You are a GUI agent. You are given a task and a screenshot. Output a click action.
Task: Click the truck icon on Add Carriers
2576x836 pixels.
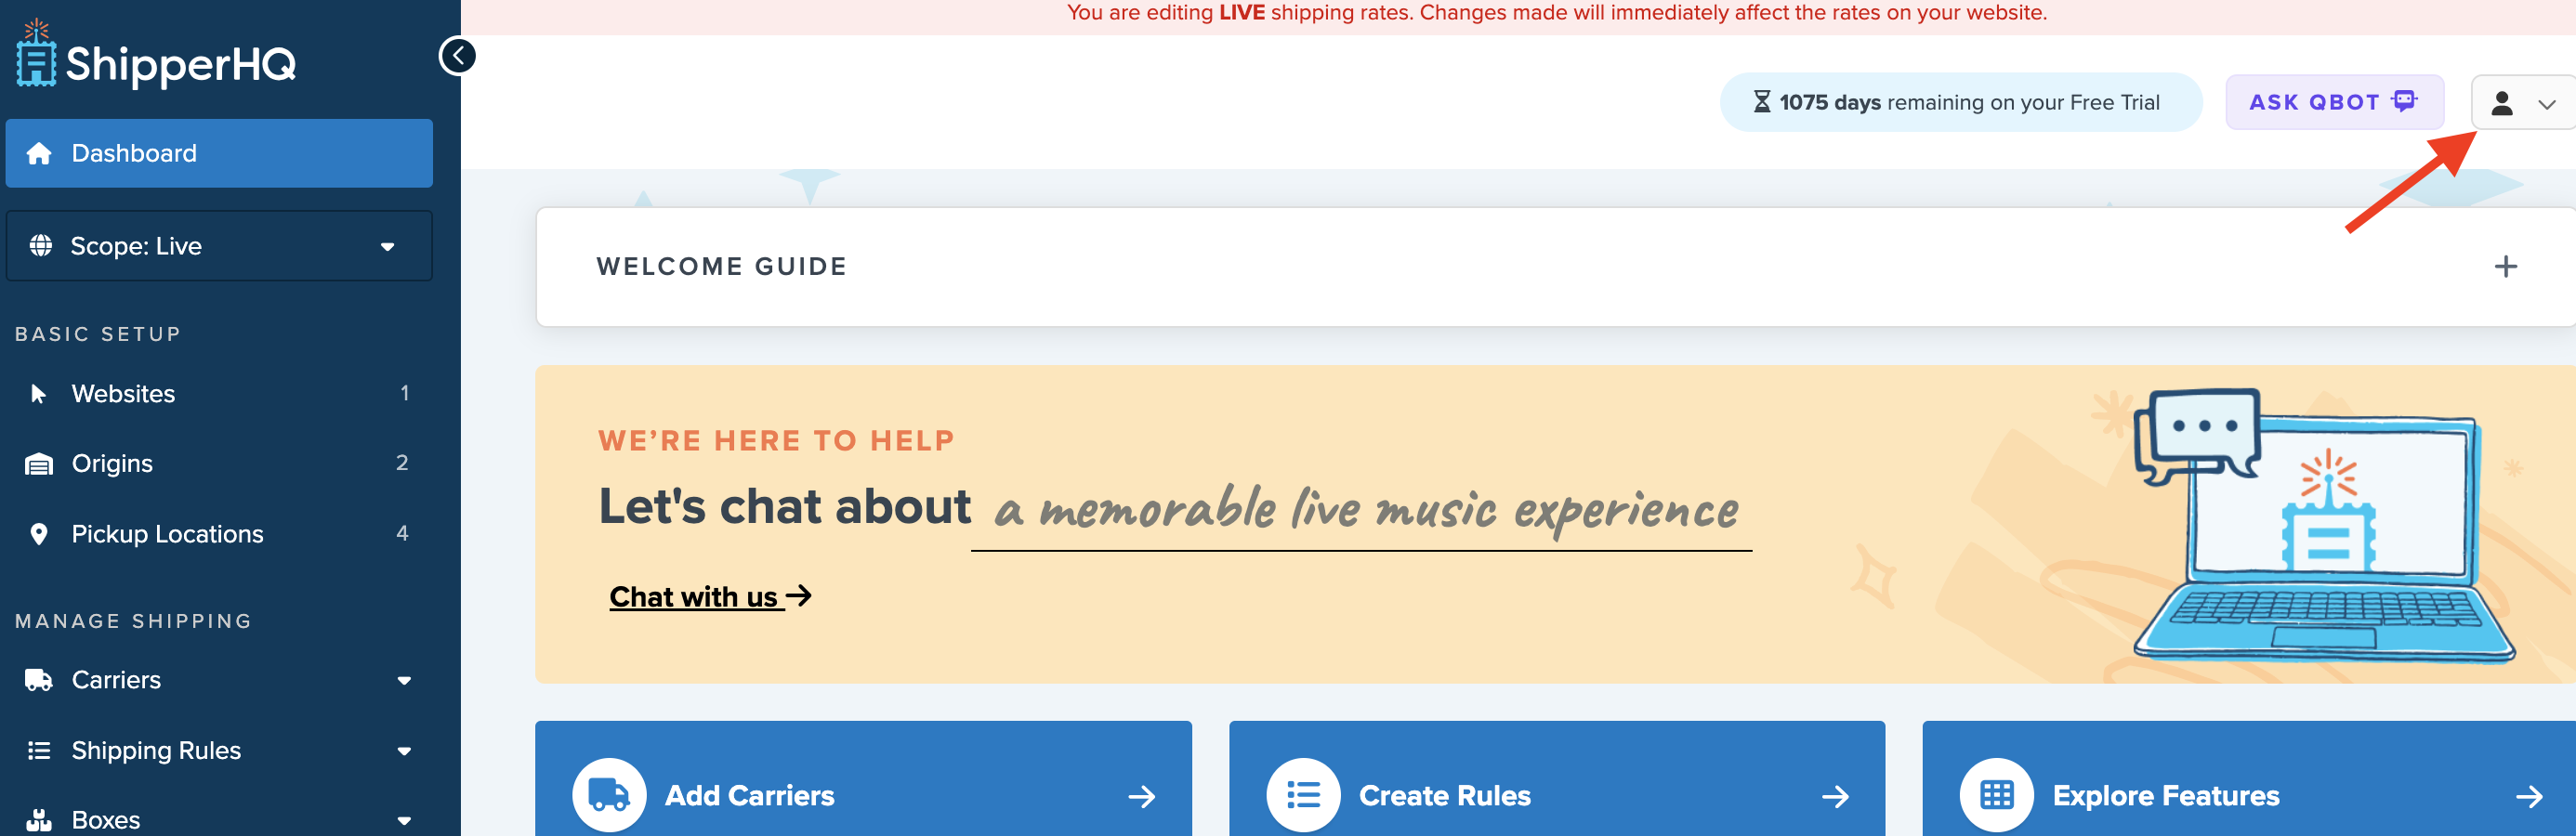point(608,795)
